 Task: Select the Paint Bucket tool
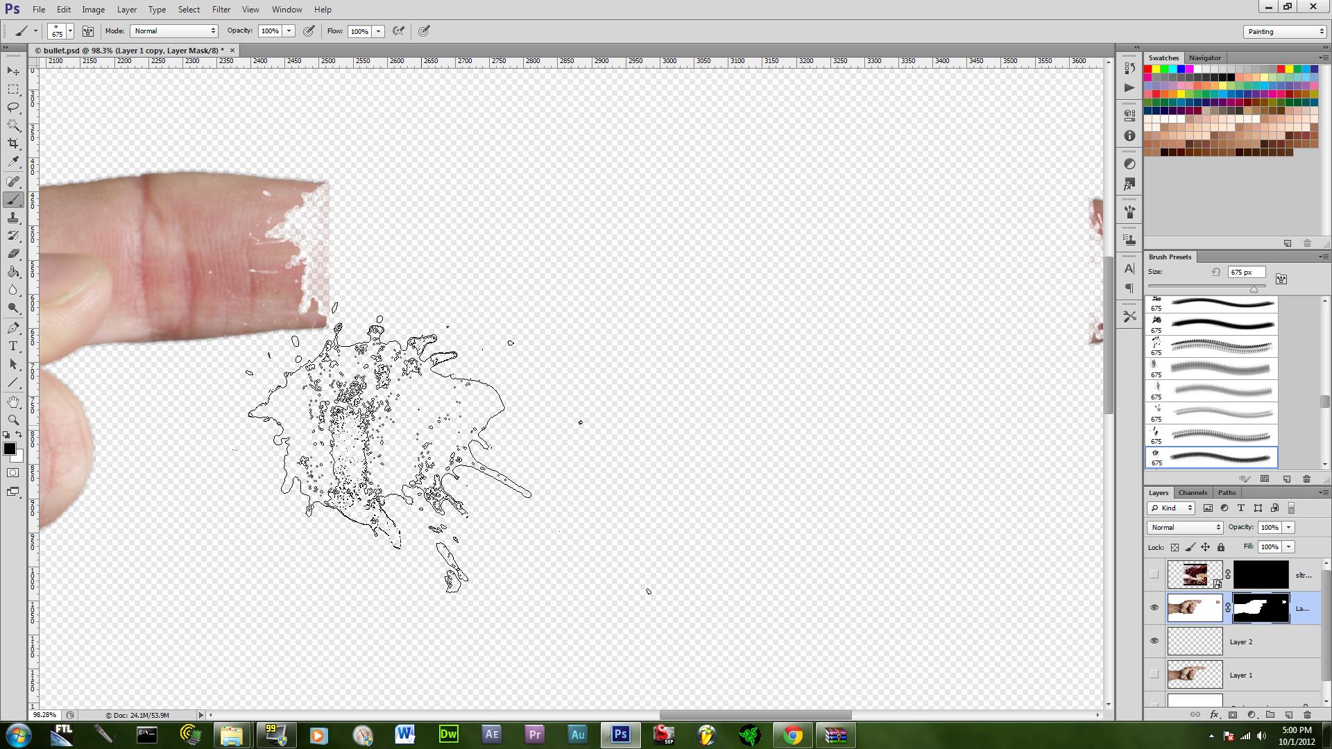pyautogui.click(x=13, y=272)
